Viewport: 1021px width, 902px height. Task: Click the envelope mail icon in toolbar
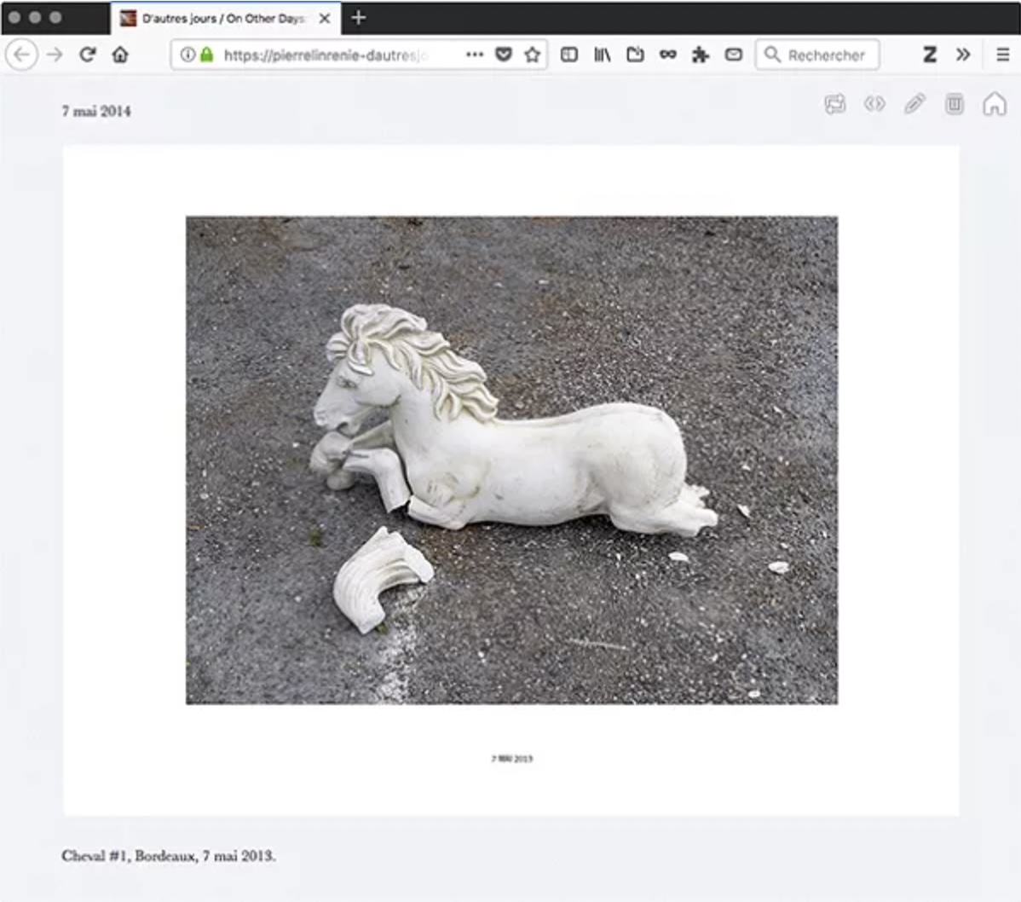point(733,55)
